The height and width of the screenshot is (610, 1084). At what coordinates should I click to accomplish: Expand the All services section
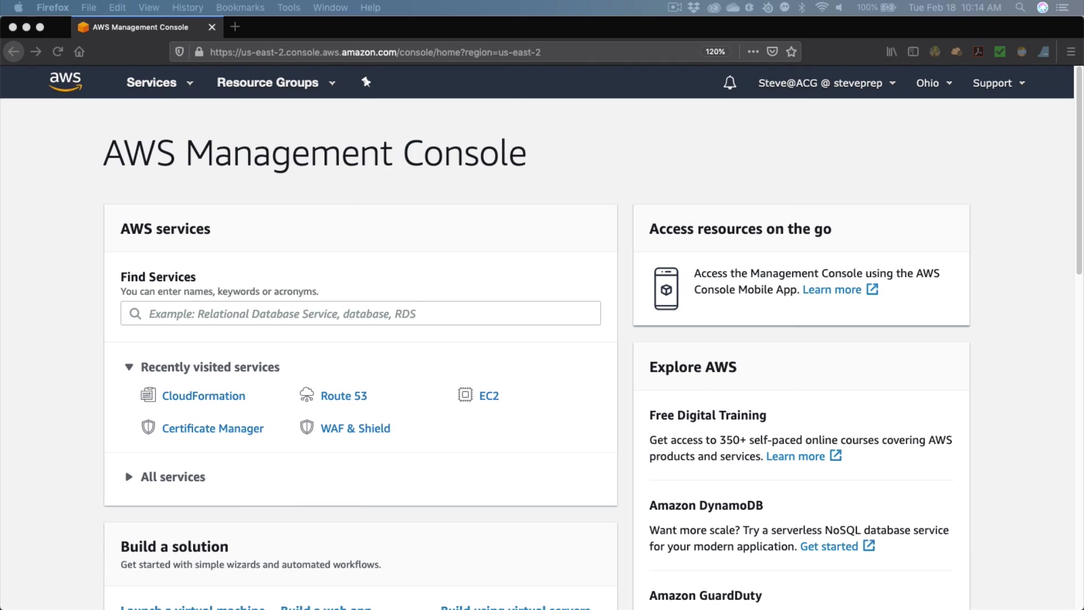click(x=129, y=477)
